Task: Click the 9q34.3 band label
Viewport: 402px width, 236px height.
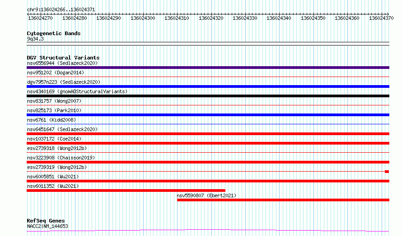Action: [35, 39]
